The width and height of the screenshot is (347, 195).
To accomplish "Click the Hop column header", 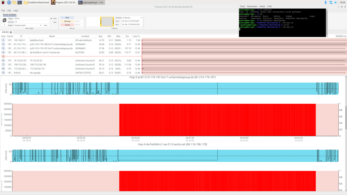I will pos(3,36).
